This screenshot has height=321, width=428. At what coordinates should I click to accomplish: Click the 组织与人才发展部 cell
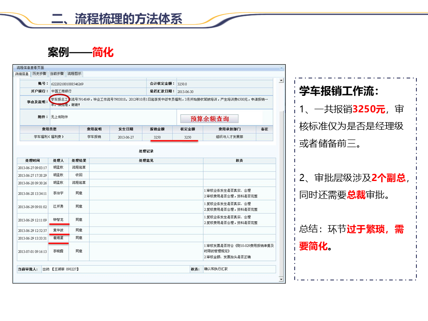tap(230, 137)
